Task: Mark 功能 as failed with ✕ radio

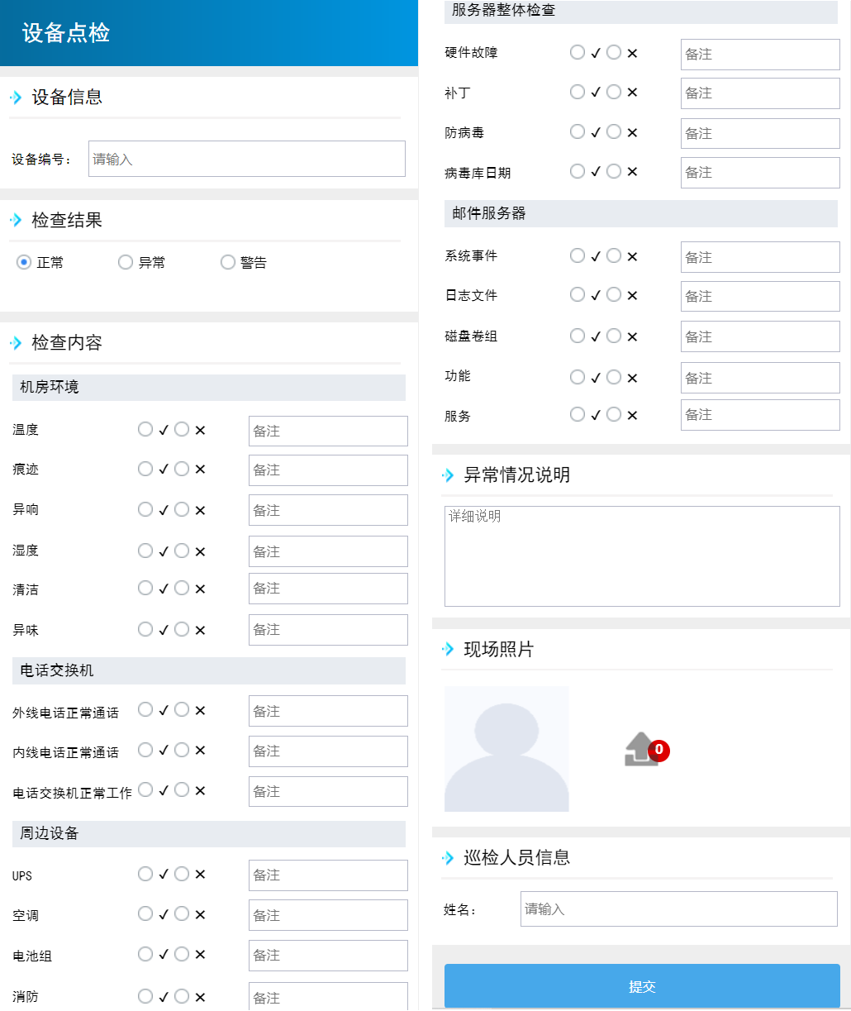Action: pos(614,377)
